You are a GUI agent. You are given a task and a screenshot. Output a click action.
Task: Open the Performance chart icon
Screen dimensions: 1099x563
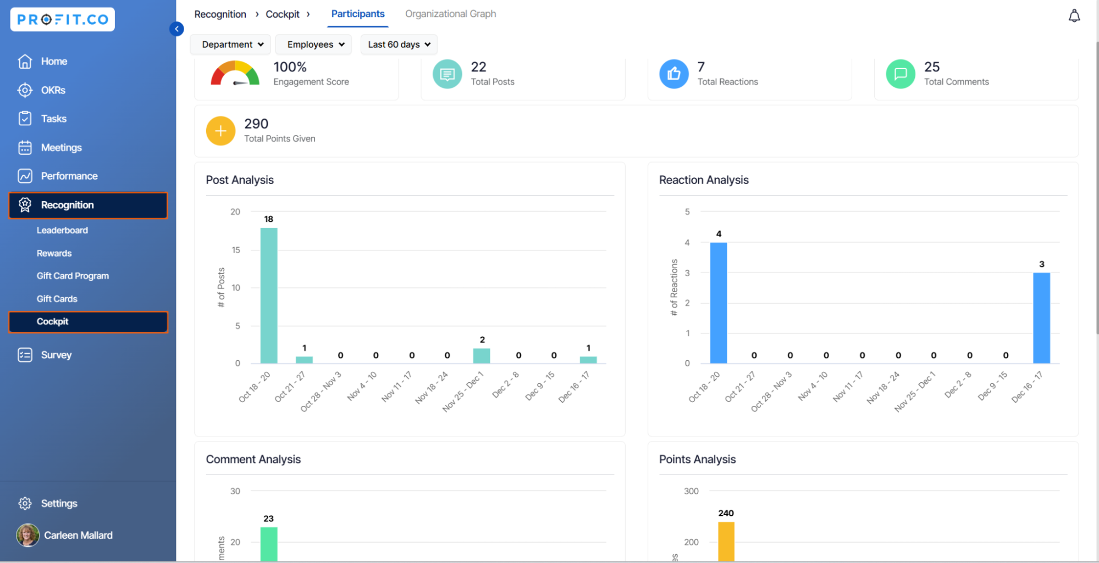(x=25, y=176)
